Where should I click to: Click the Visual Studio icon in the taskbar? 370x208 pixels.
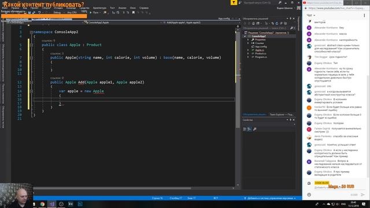(x=52, y=204)
